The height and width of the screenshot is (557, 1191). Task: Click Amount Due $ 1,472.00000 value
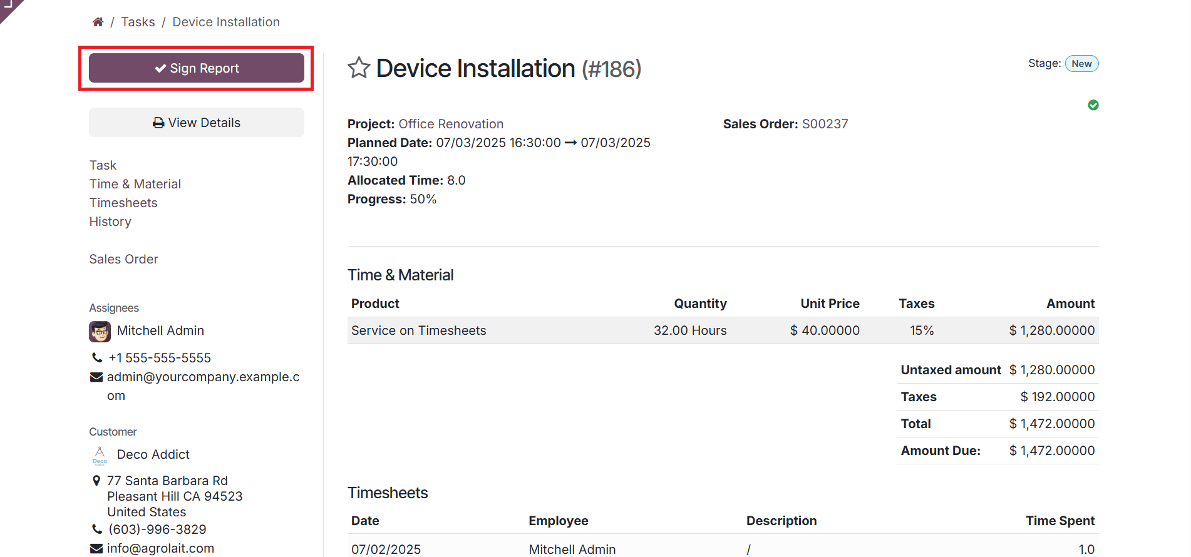[x=1052, y=451]
